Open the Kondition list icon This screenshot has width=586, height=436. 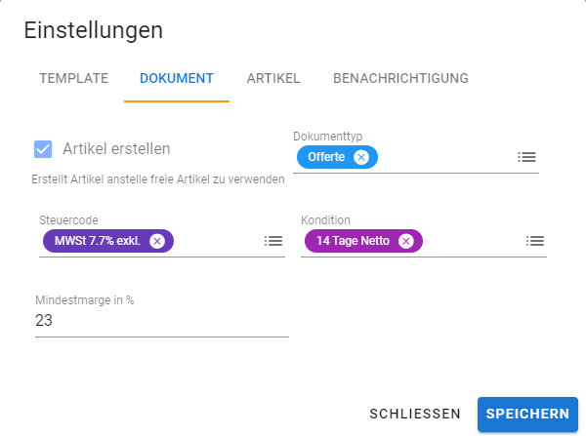[x=534, y=241]
